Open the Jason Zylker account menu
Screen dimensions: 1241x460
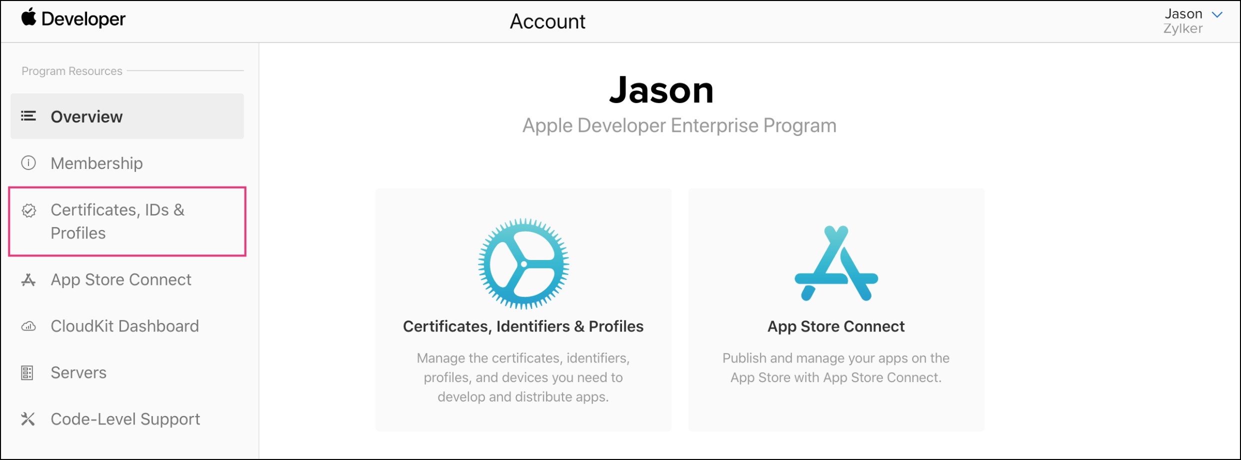[x=1183, y=21]
